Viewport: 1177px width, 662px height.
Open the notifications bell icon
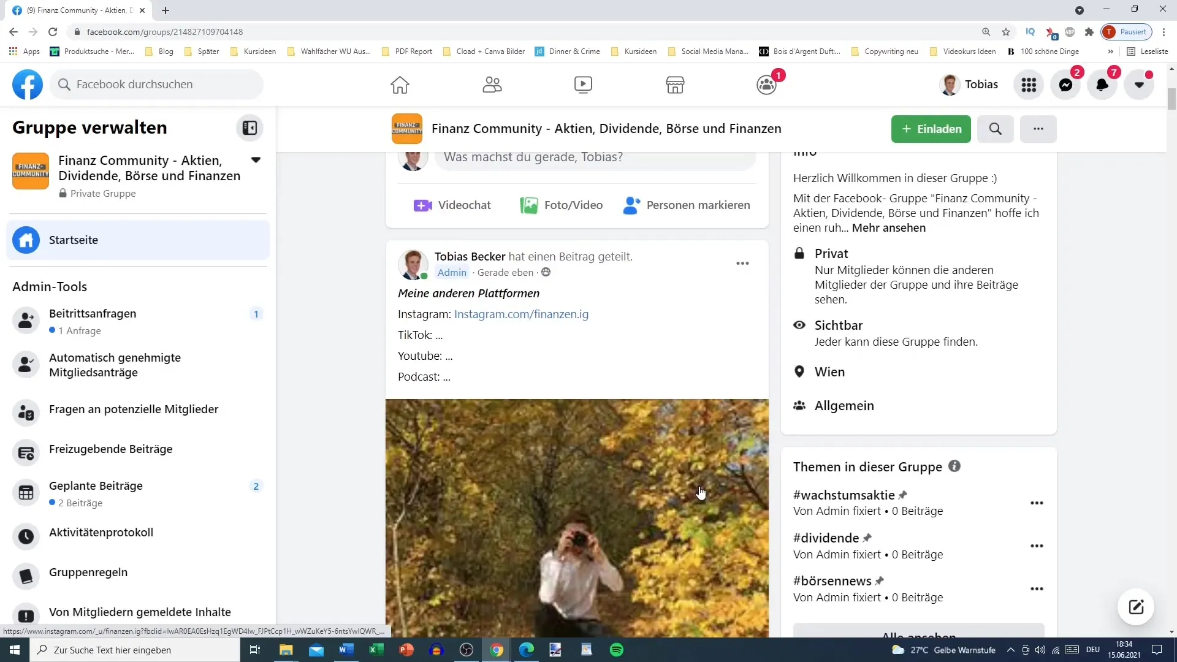coord(1102,85)
